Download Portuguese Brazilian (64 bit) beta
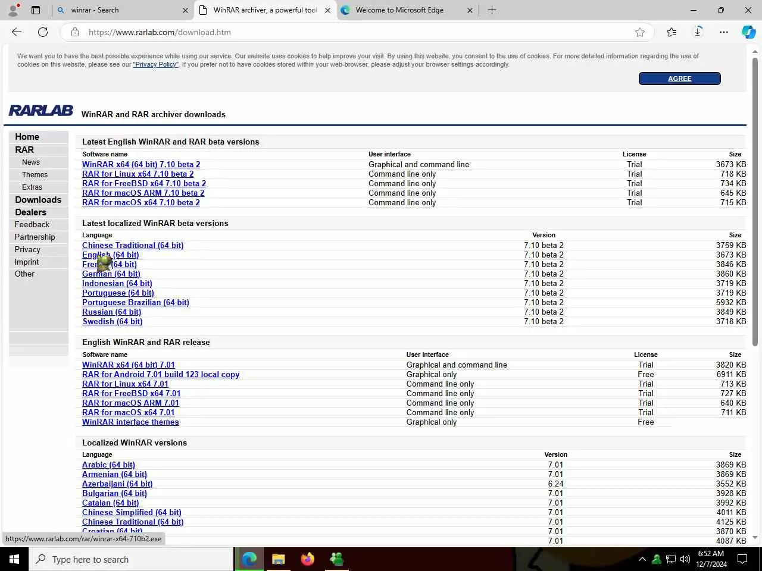 pyautogui.click(x=136, y=302)
